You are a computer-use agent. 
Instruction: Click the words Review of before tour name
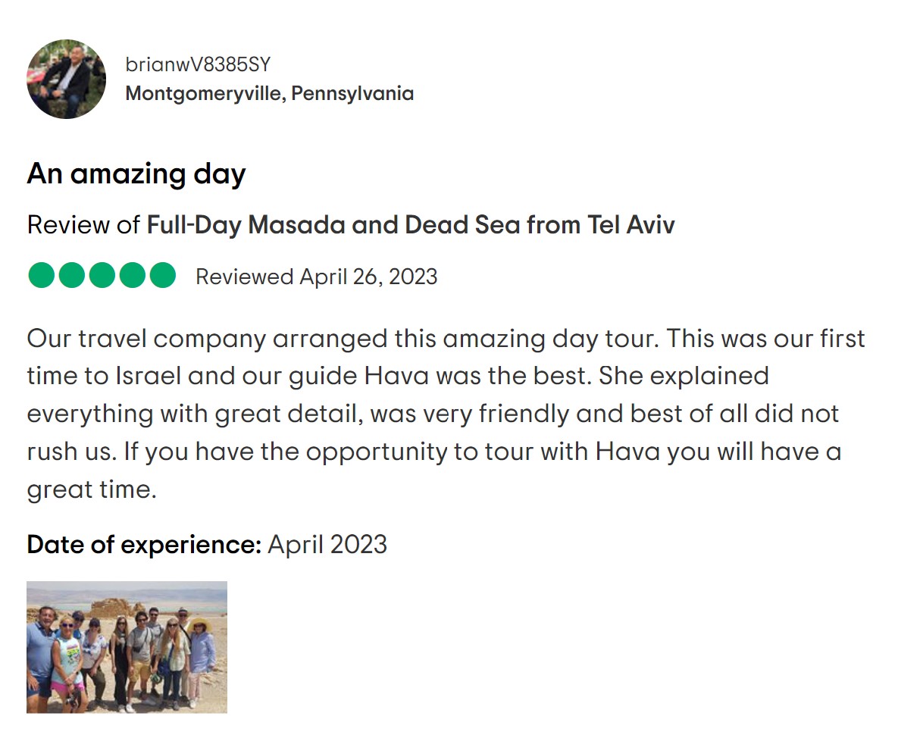point(83,225)
